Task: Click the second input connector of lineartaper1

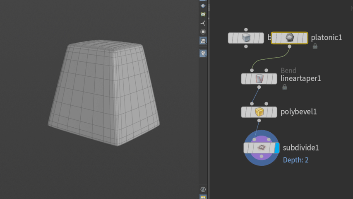Action: tap(267, 70)
